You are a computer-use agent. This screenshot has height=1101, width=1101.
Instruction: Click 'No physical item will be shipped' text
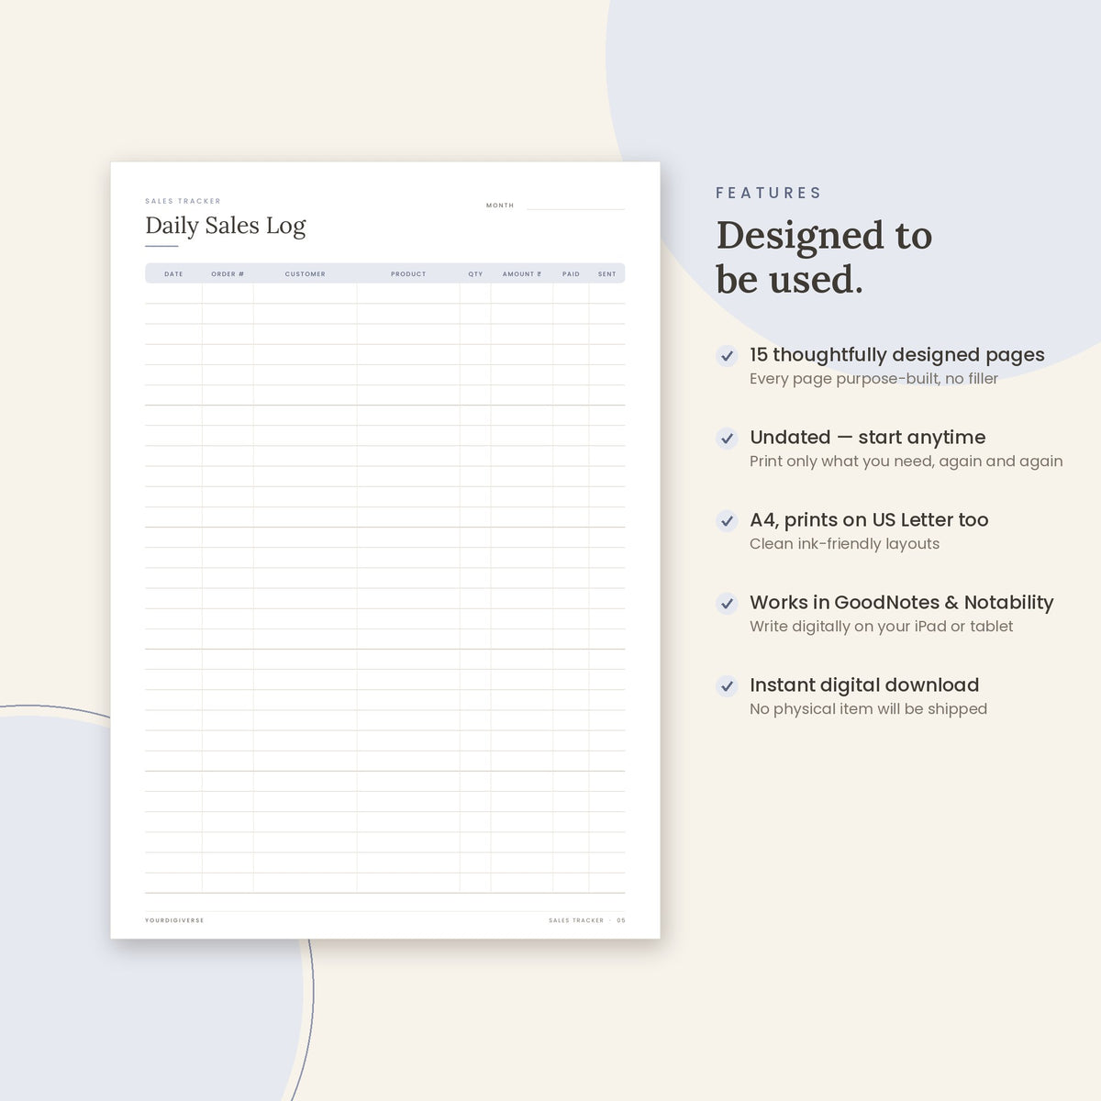pyautogui.click(x=868, y=709)
